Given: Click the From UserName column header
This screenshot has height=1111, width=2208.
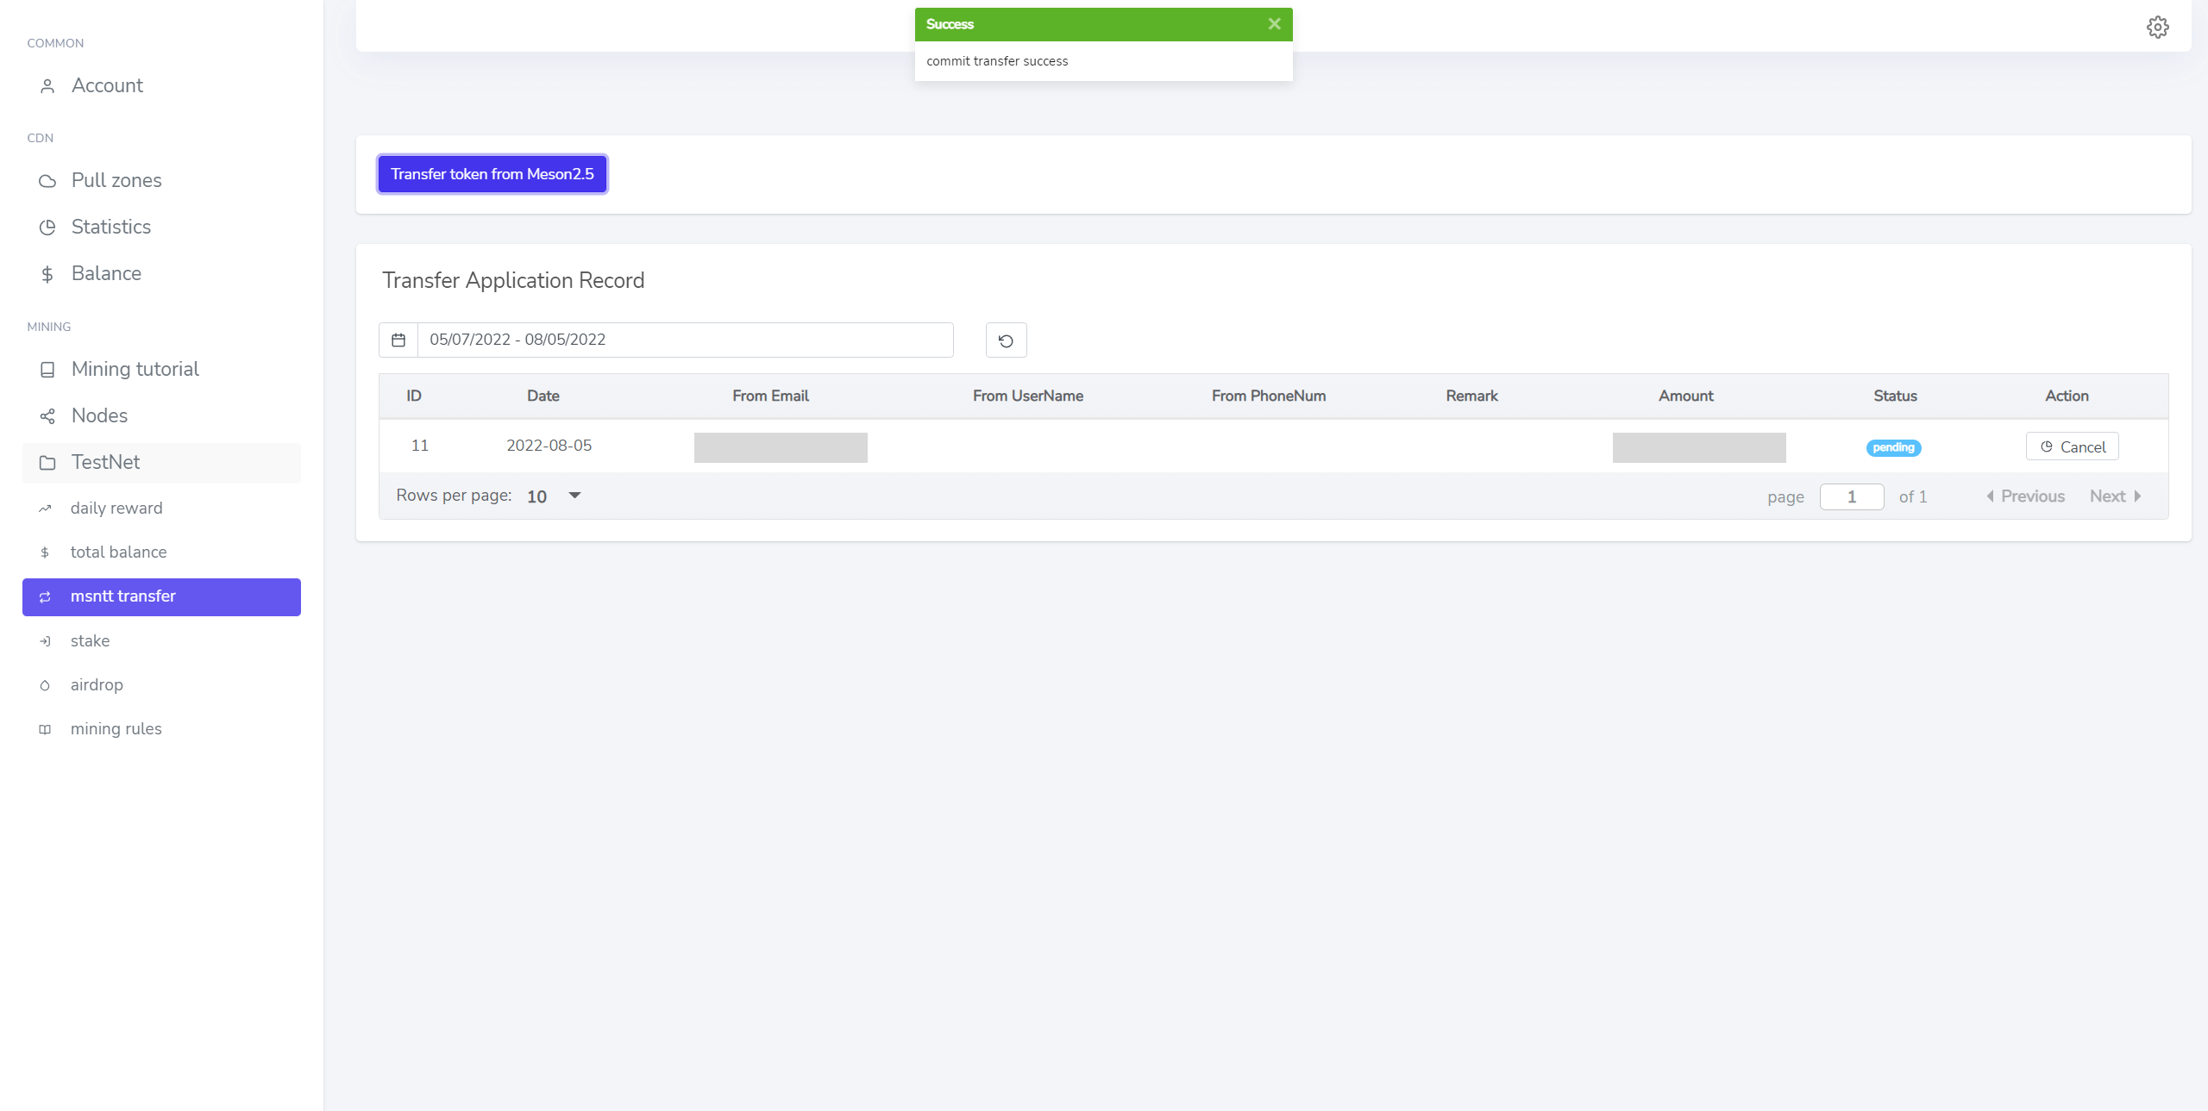Looking at the screenshot, I should (1028, 396).
